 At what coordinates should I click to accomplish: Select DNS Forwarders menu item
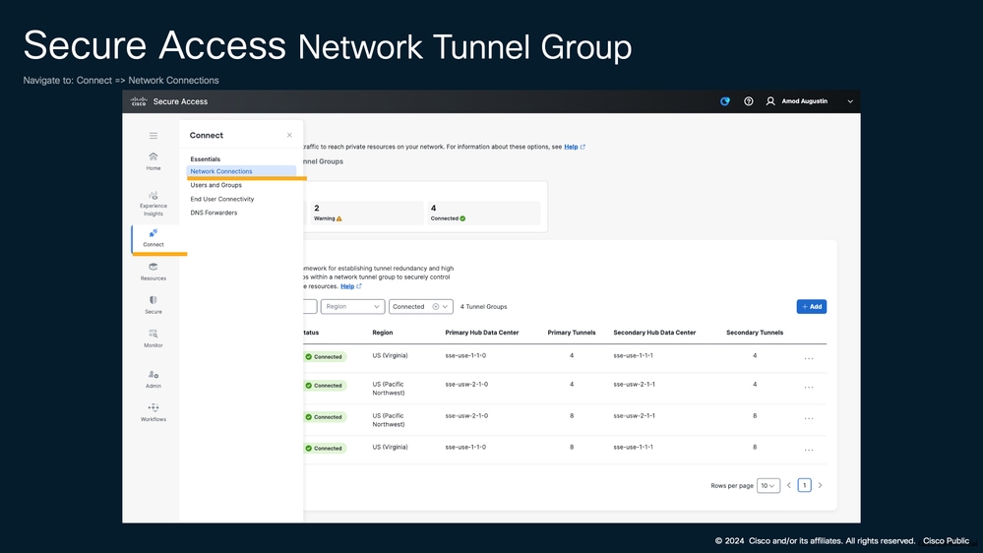pyautogui.click(x=214, y=213)
